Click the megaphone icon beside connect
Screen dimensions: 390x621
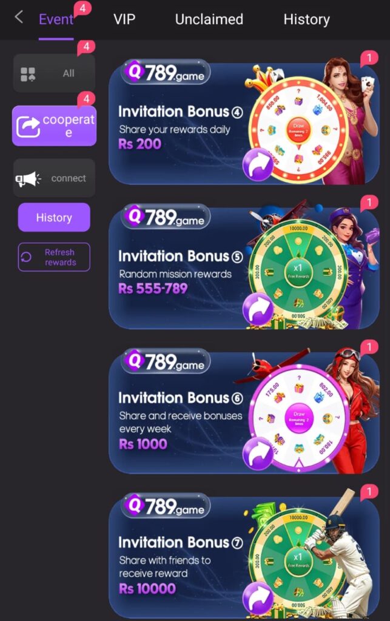(28, 179)
